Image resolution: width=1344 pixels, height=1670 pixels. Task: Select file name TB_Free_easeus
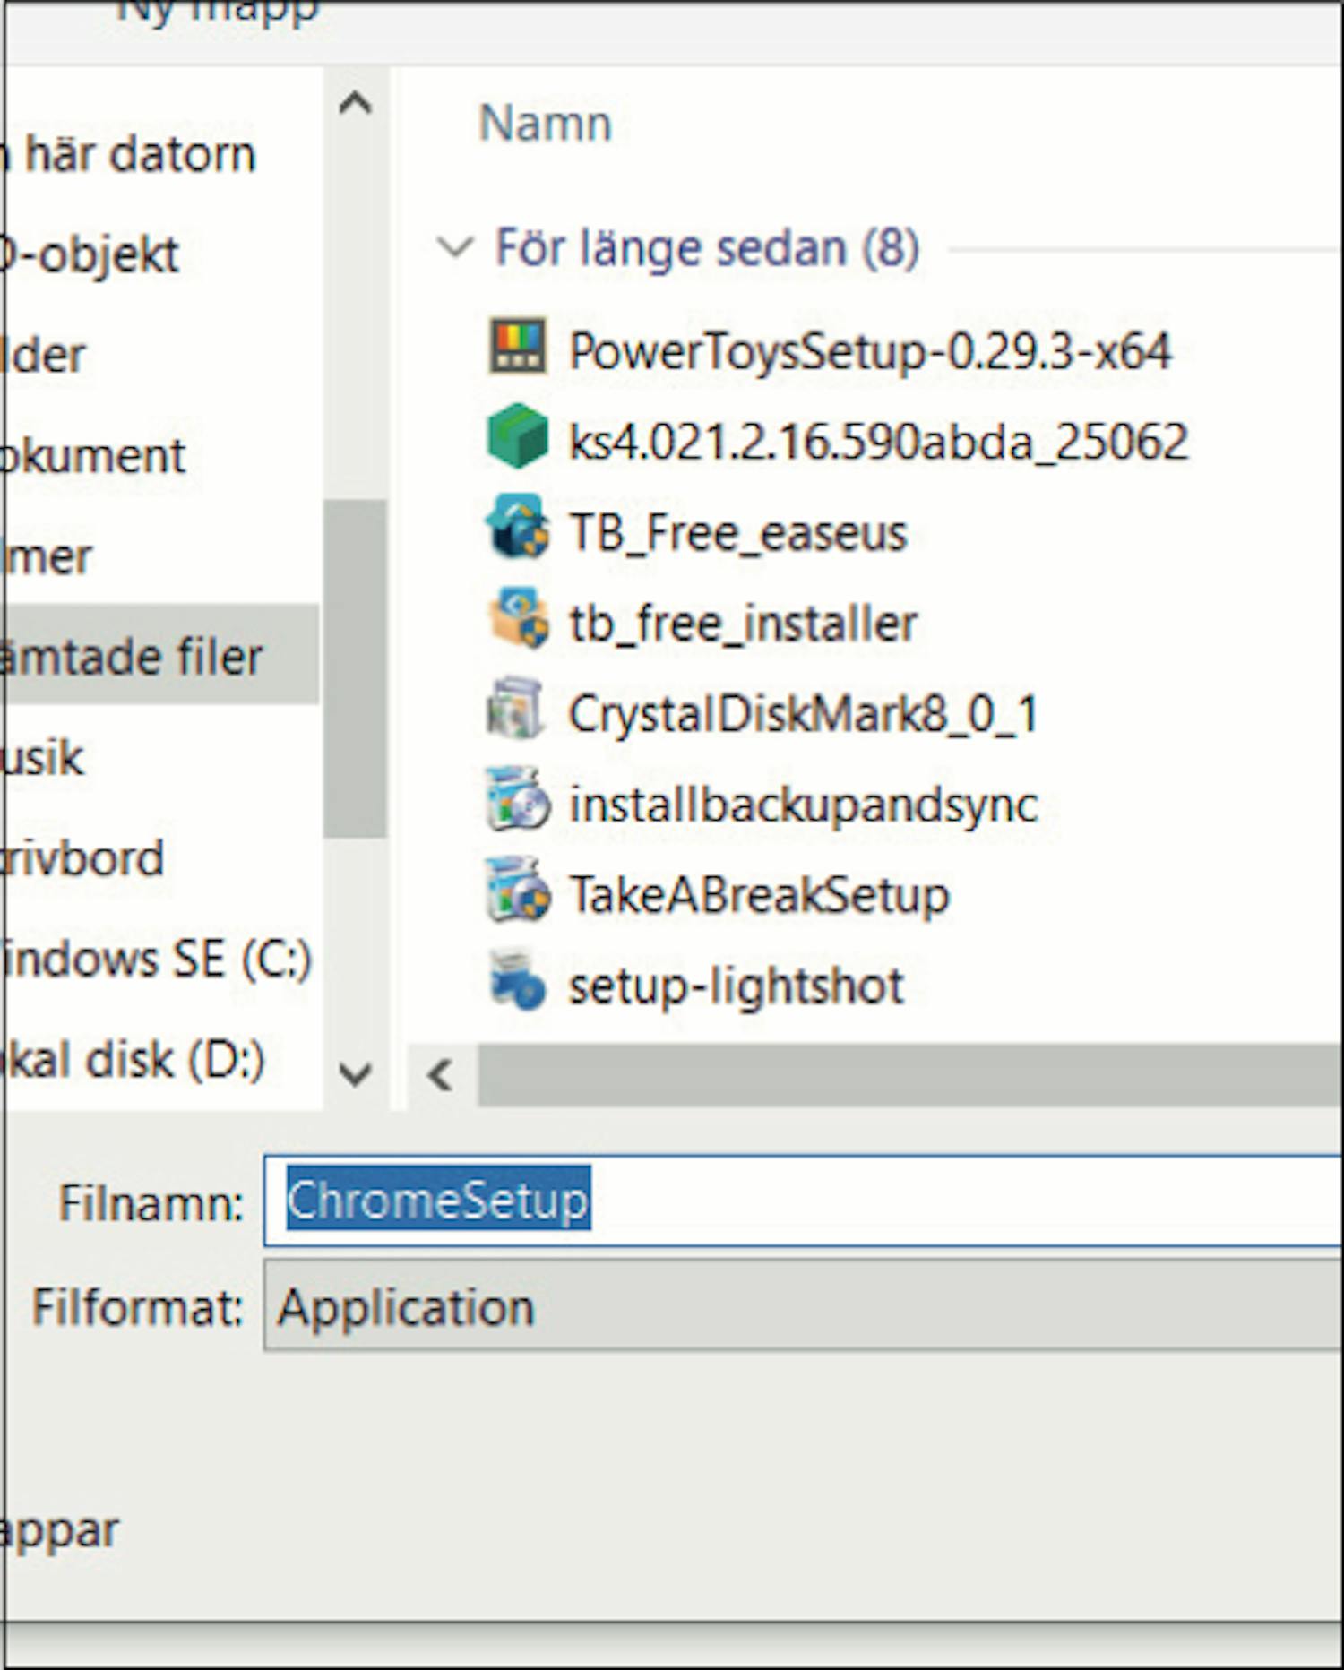tap(738, 532)
